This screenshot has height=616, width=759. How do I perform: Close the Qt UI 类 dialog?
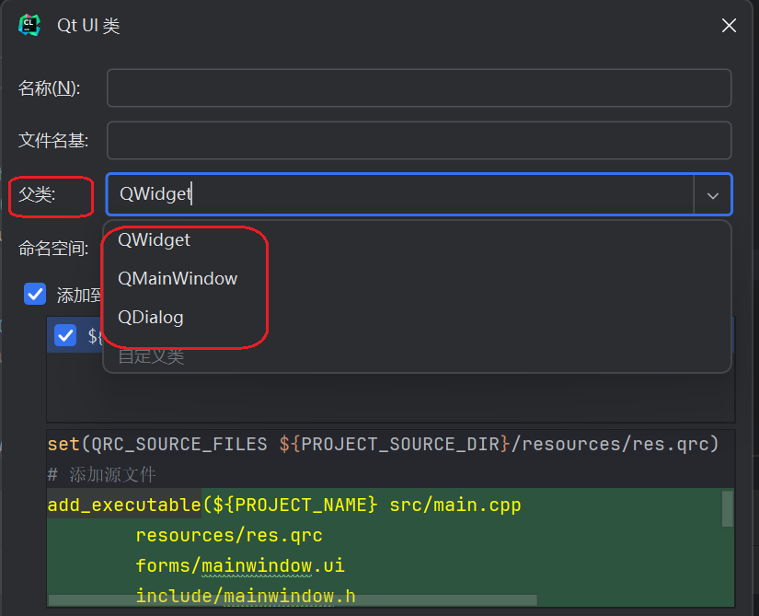[x=729, y=25]
